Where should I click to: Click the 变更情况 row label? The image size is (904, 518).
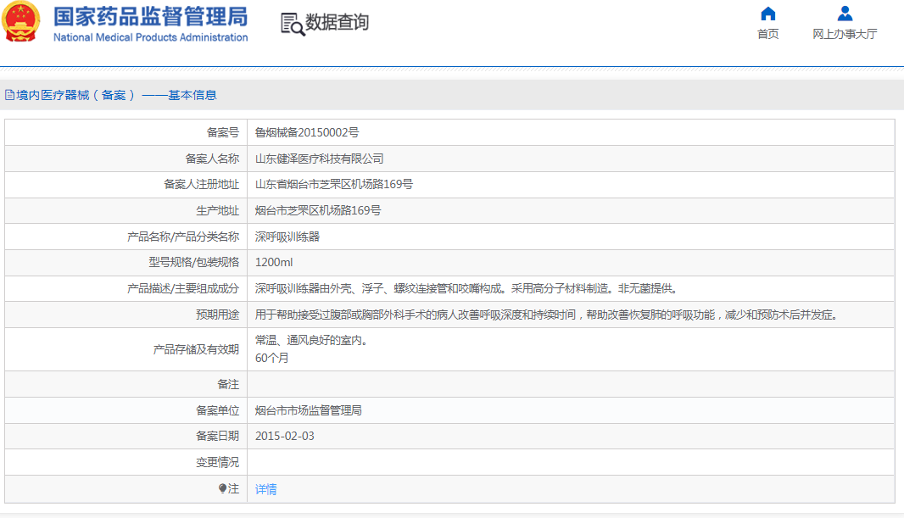click(x=217, y=462)
